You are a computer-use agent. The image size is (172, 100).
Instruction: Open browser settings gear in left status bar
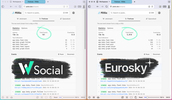[x=3, y=97]
